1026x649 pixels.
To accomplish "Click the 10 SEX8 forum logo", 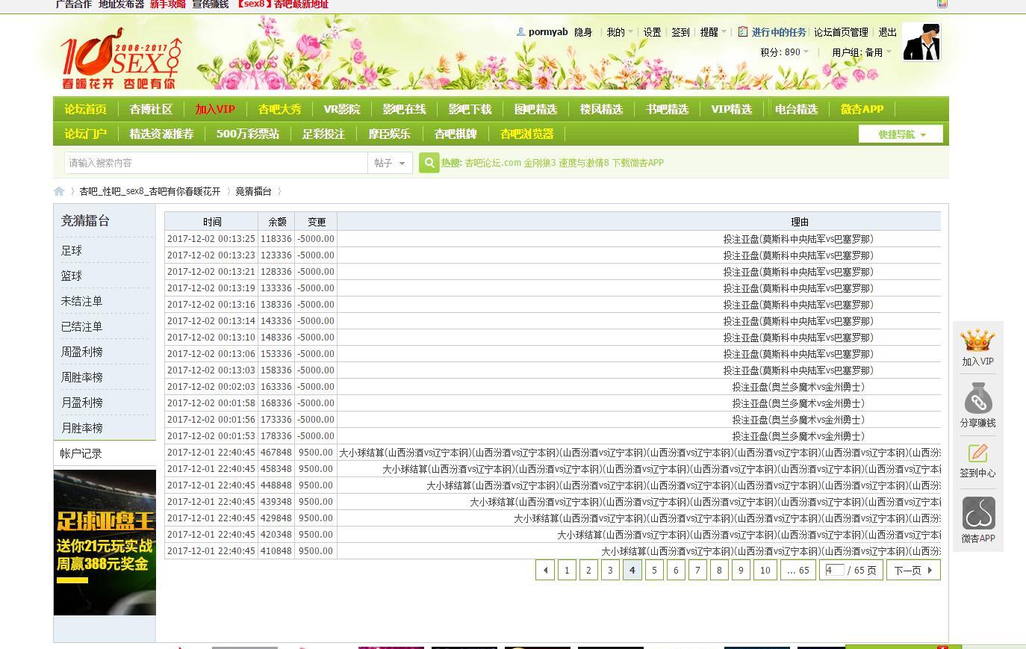I will (121, 58).
